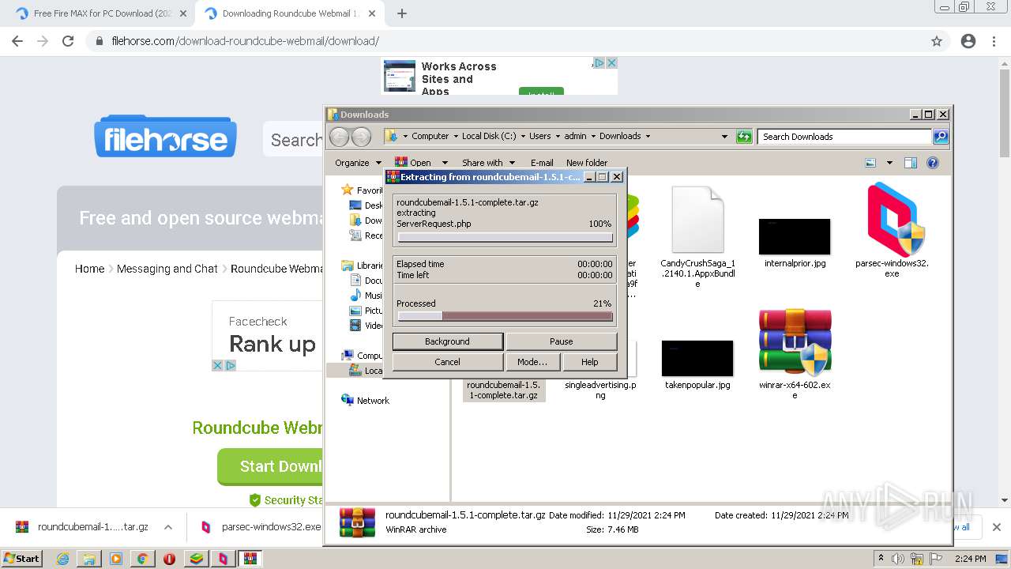Screen dimensions: 1011x569
Task: Open Help in WinRAR extraction dialog
Action: (589, 362)
